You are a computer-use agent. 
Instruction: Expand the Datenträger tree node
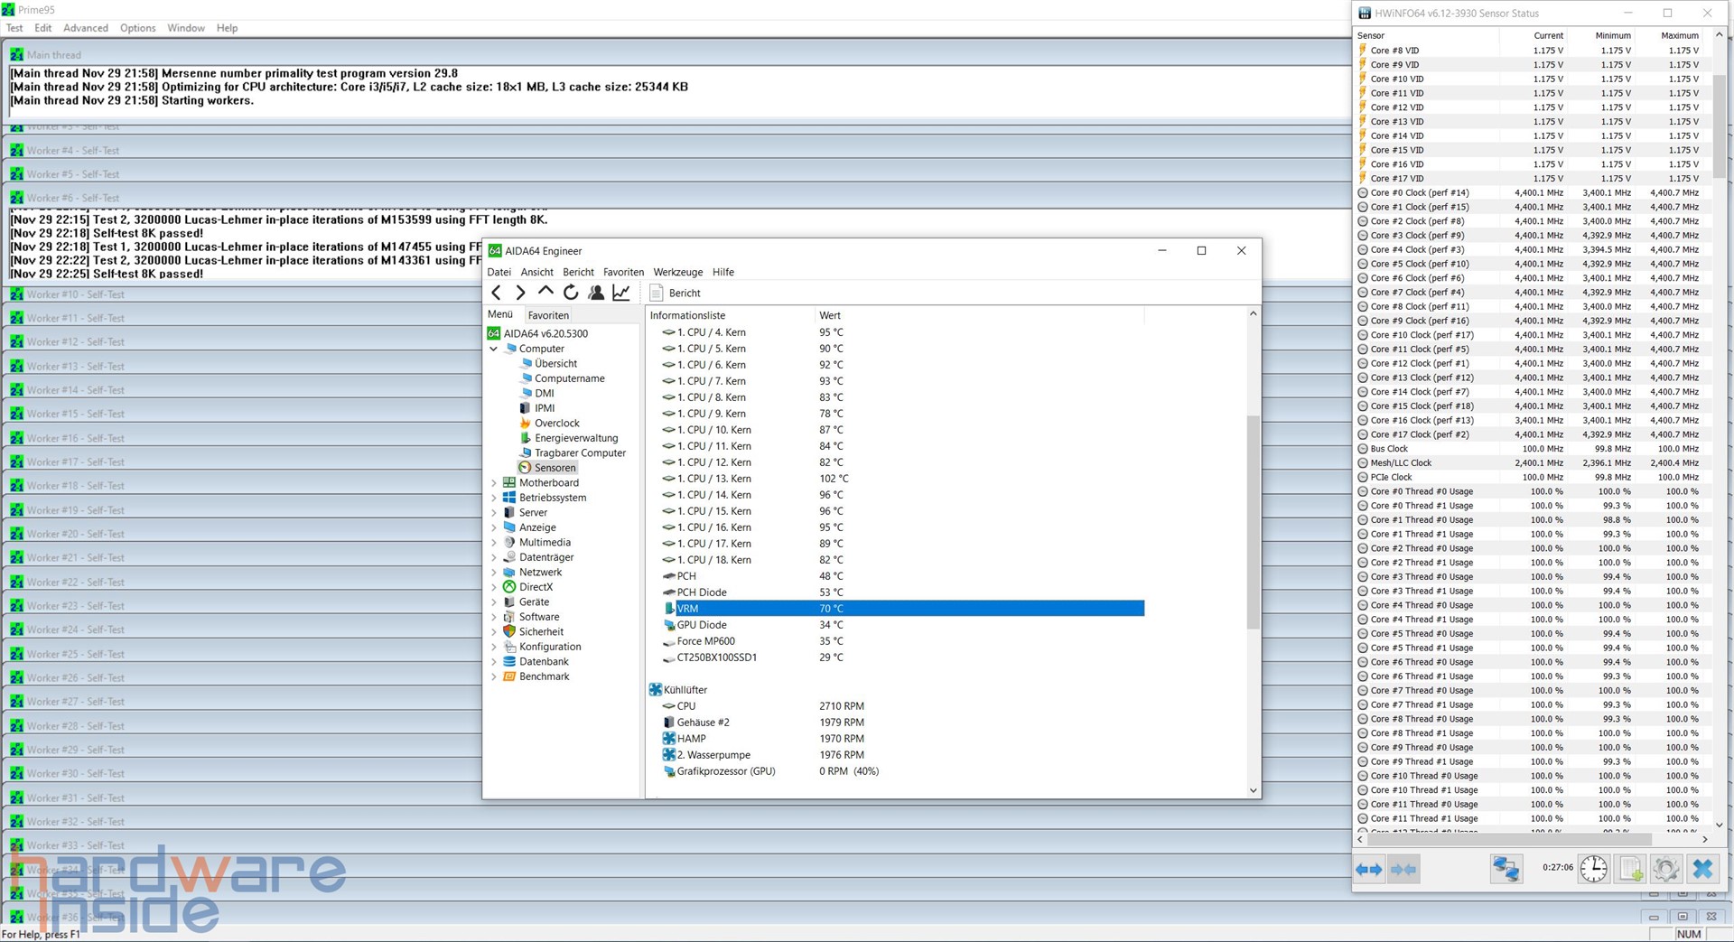pyautogui.click(x=494, y=557)
